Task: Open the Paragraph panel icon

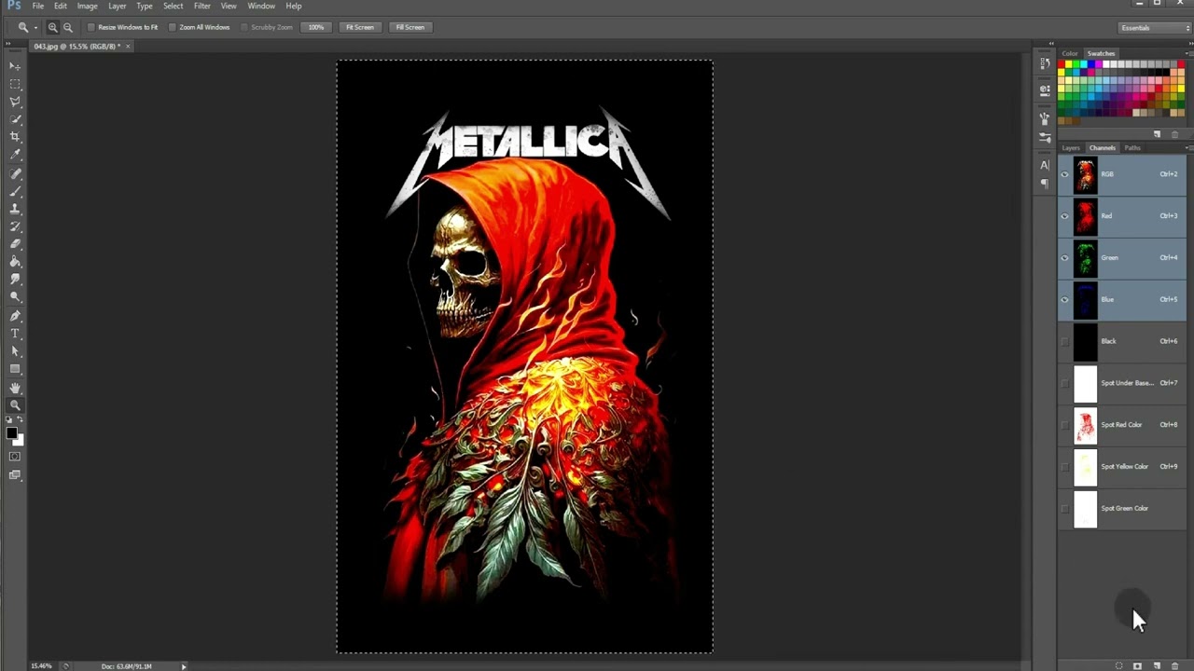Action: tap(1045, 183)
